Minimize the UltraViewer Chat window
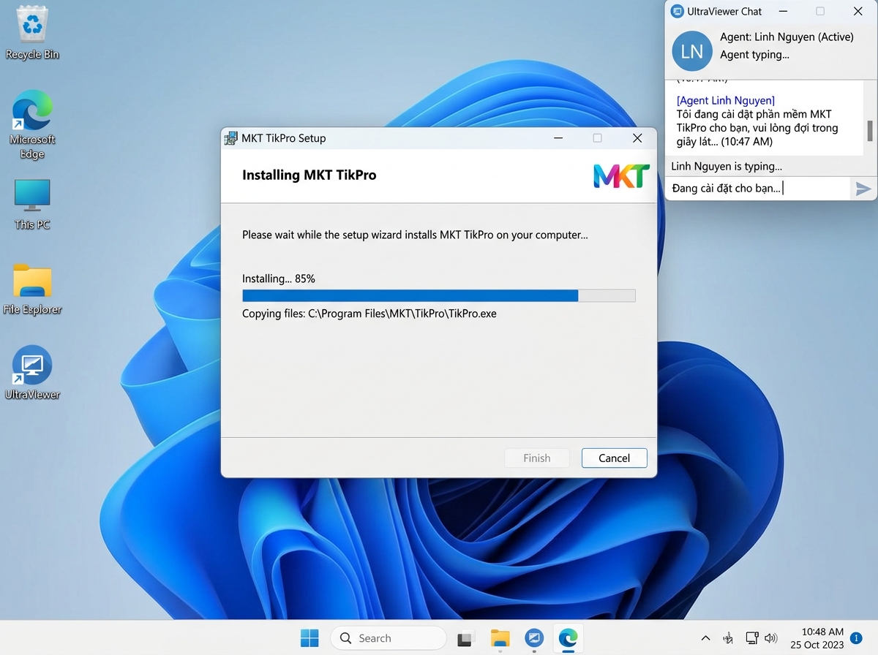This screenshot has height=655, width=878. (x=784, y=12)
